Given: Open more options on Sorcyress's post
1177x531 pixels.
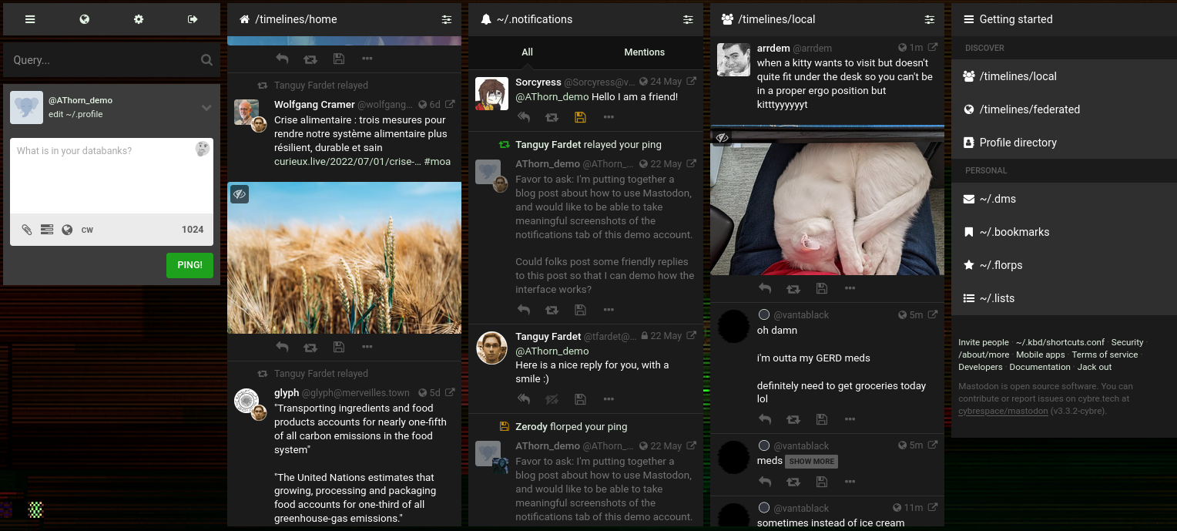Looking at the screenshot, I should pos(609,117).
